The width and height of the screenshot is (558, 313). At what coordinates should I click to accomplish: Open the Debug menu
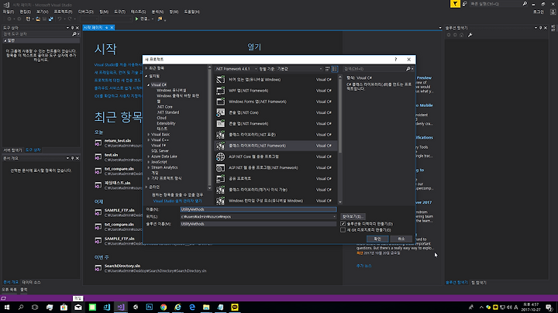85,12
